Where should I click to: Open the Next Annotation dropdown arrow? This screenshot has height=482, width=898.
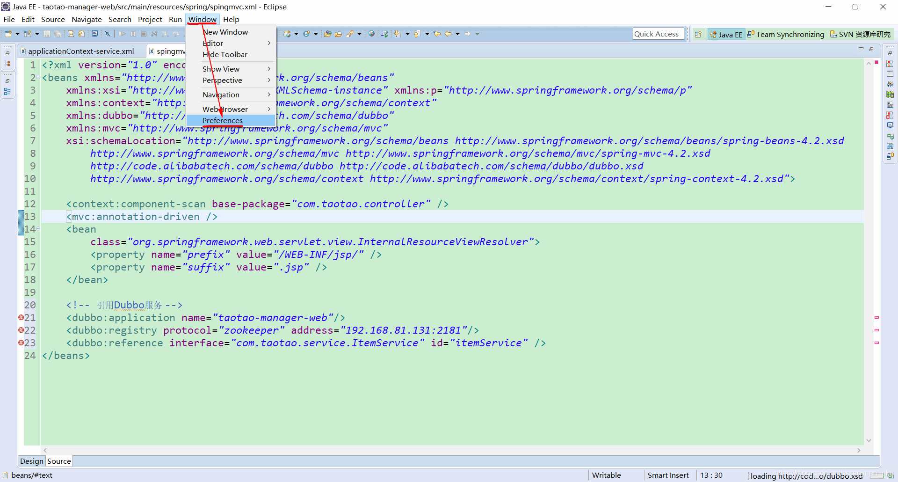[407, 34]
